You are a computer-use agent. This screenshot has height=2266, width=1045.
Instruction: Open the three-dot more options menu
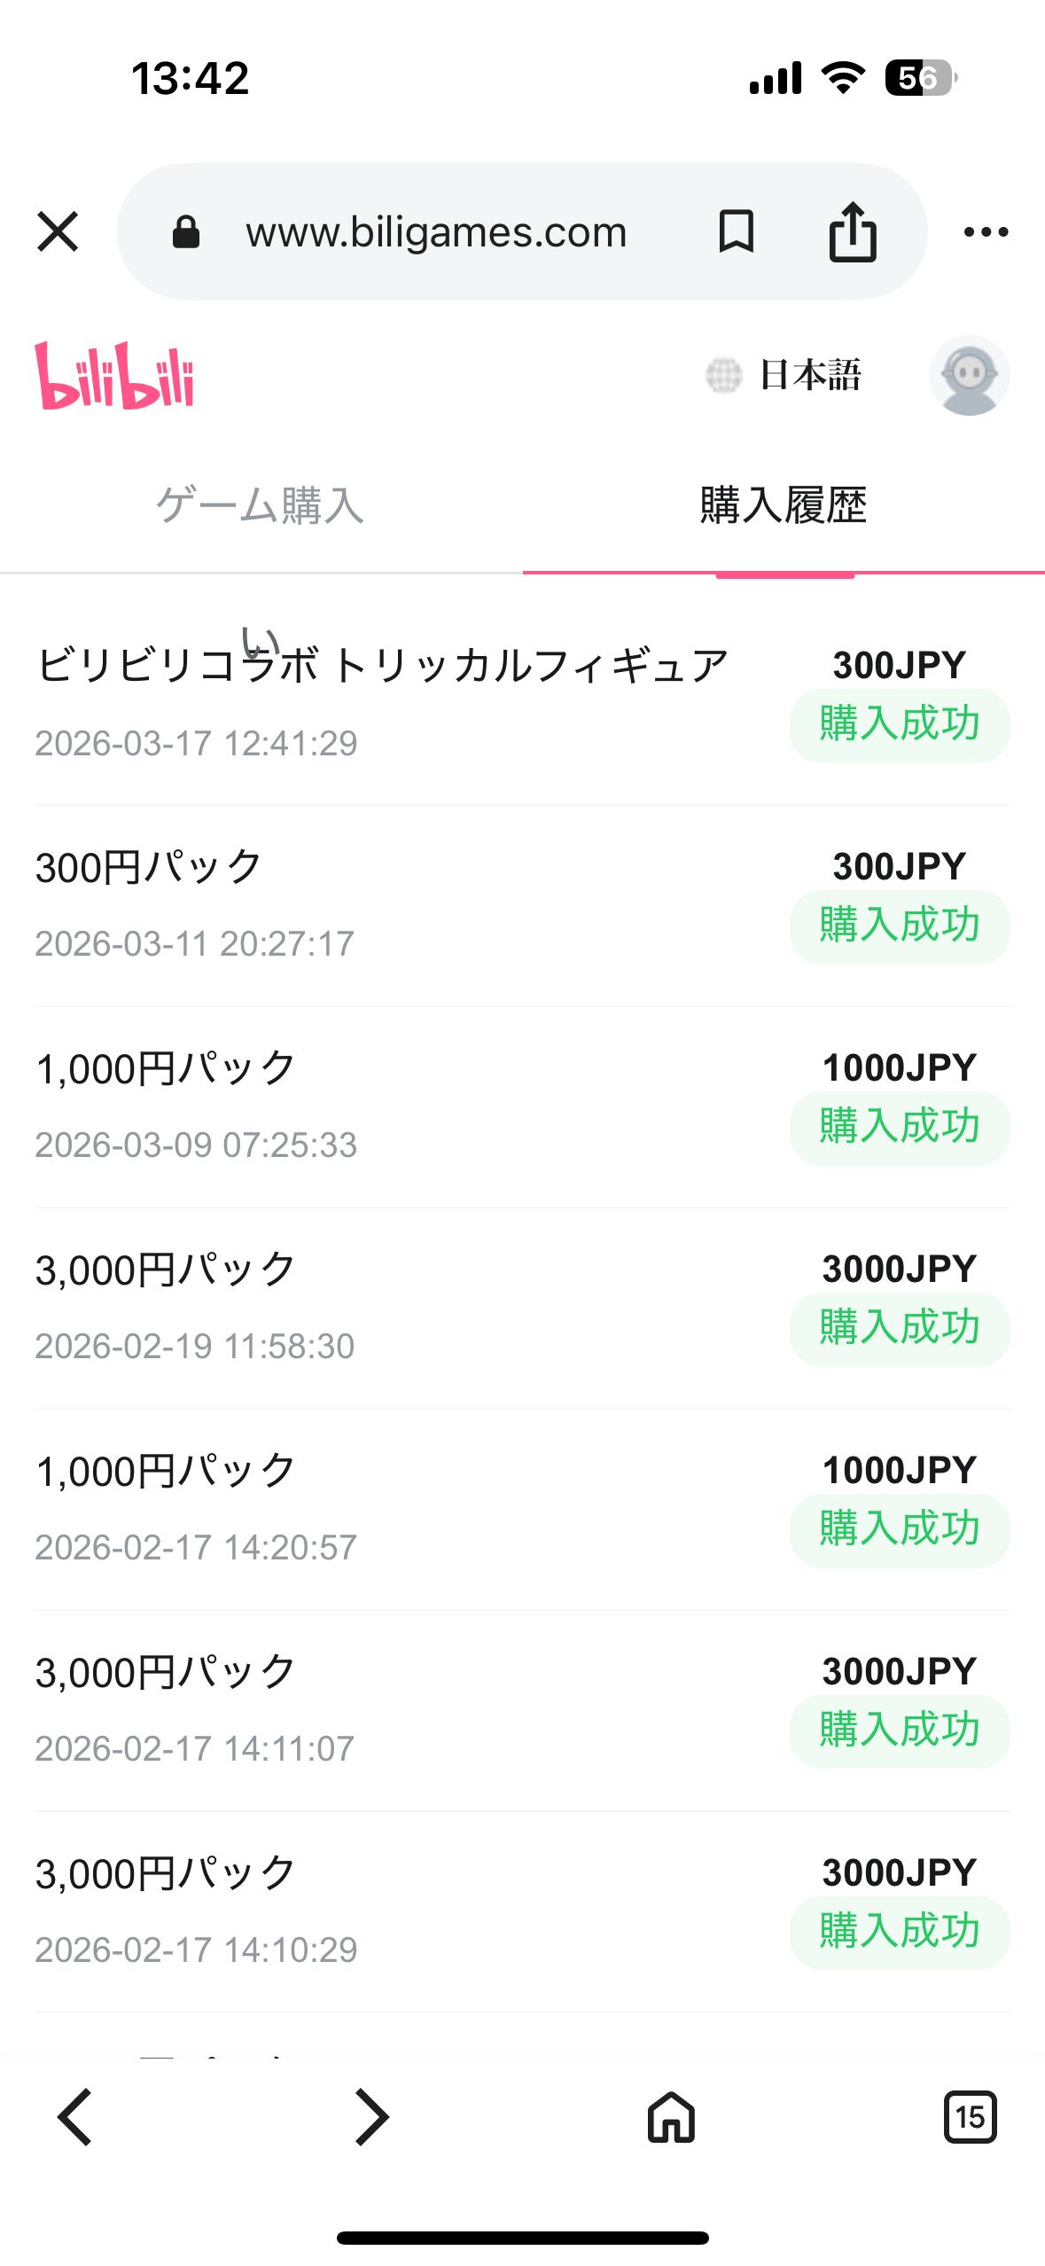coord(986,232)
